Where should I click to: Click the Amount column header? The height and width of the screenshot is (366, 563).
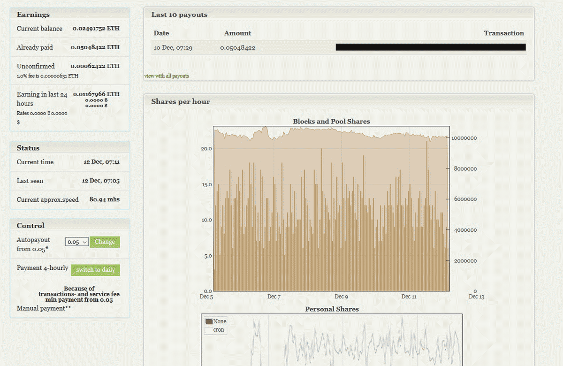pos(237,33)
